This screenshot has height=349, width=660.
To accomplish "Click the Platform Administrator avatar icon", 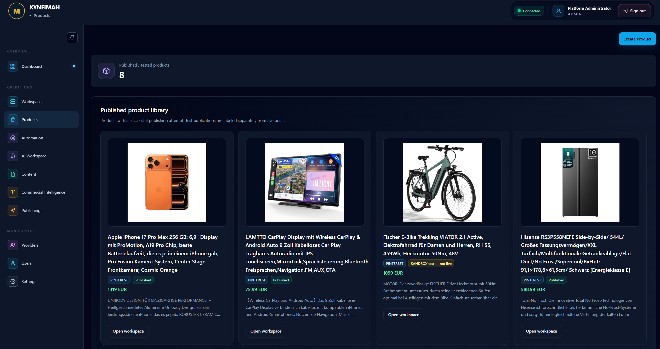I will (558, 11).
